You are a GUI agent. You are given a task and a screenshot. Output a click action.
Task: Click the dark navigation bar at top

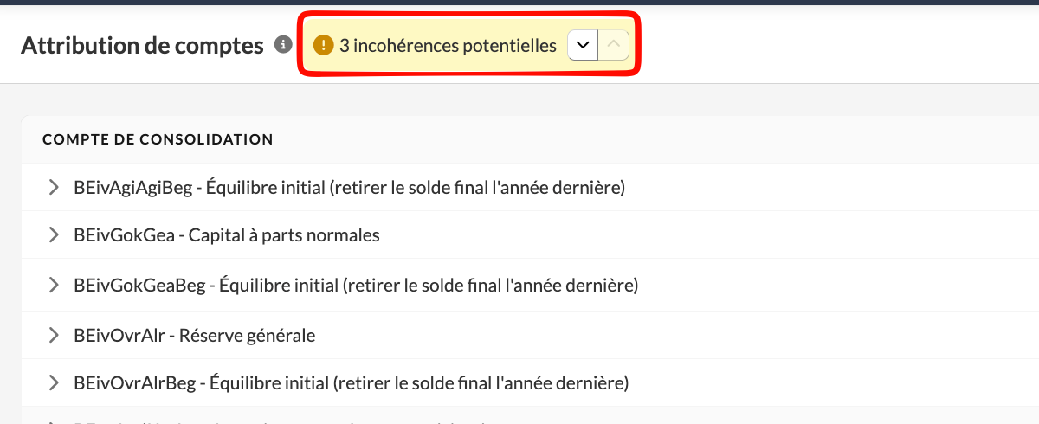[519, 3]
